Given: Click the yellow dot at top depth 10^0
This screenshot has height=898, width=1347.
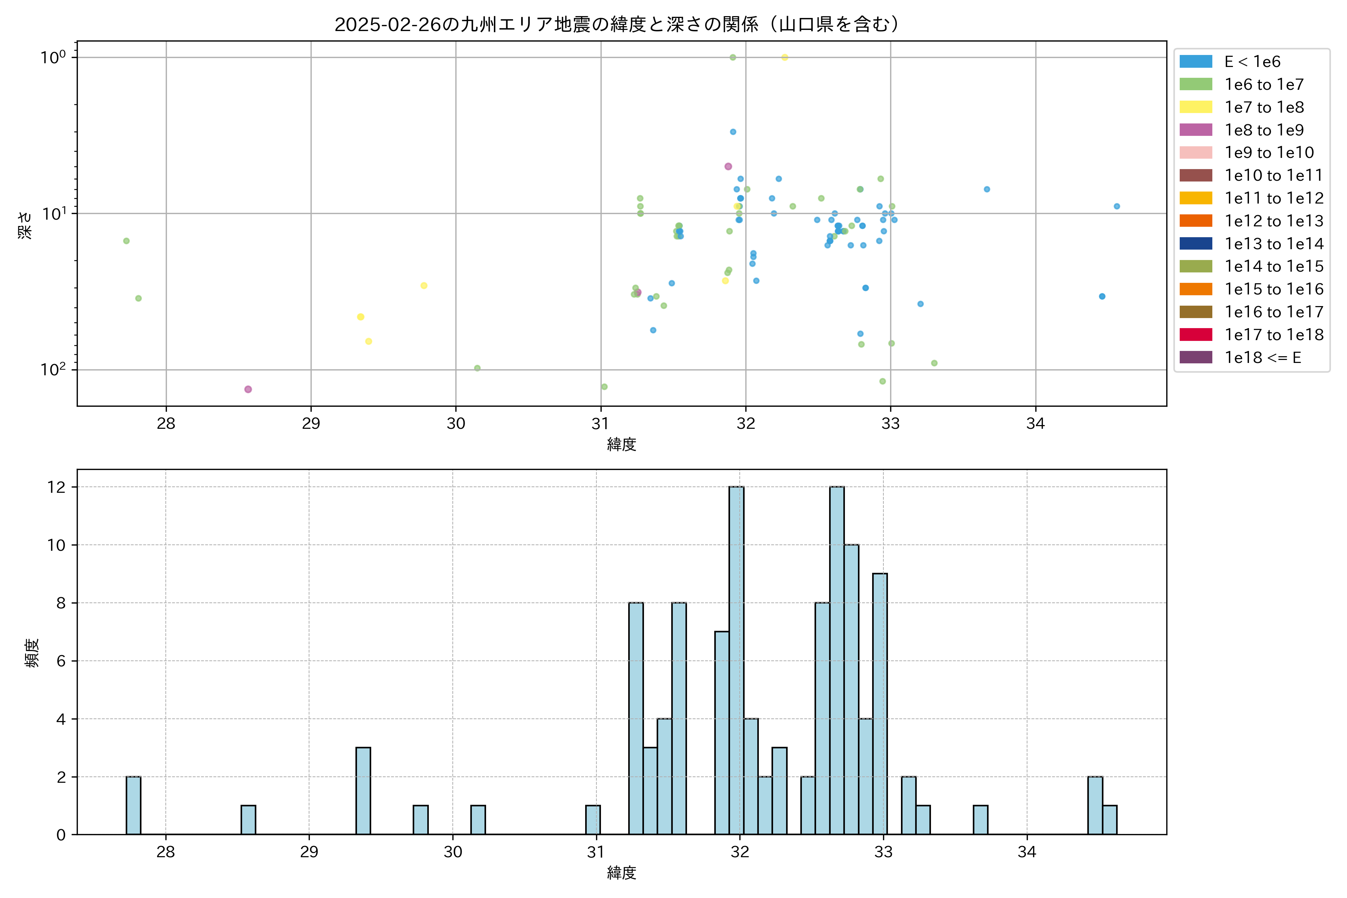Looking at the screenshot, I should [785, 58].
